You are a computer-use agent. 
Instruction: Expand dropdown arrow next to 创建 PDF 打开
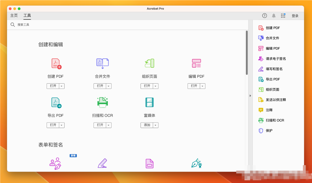(x=62, y=86)
